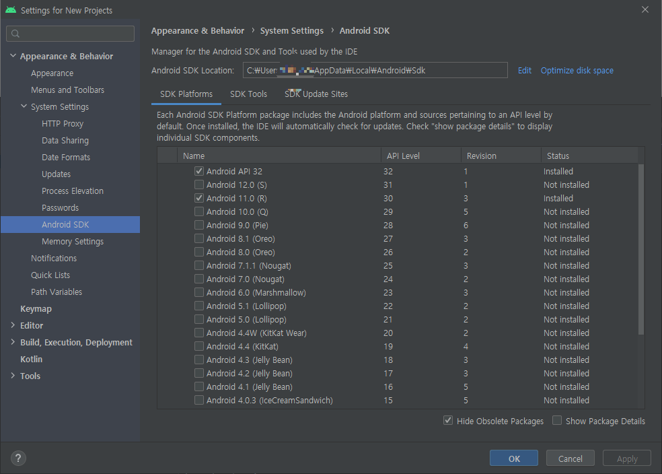662x474 pixels.
Task: Switch to SDK Platforms tab
Action: pos(186,94)
